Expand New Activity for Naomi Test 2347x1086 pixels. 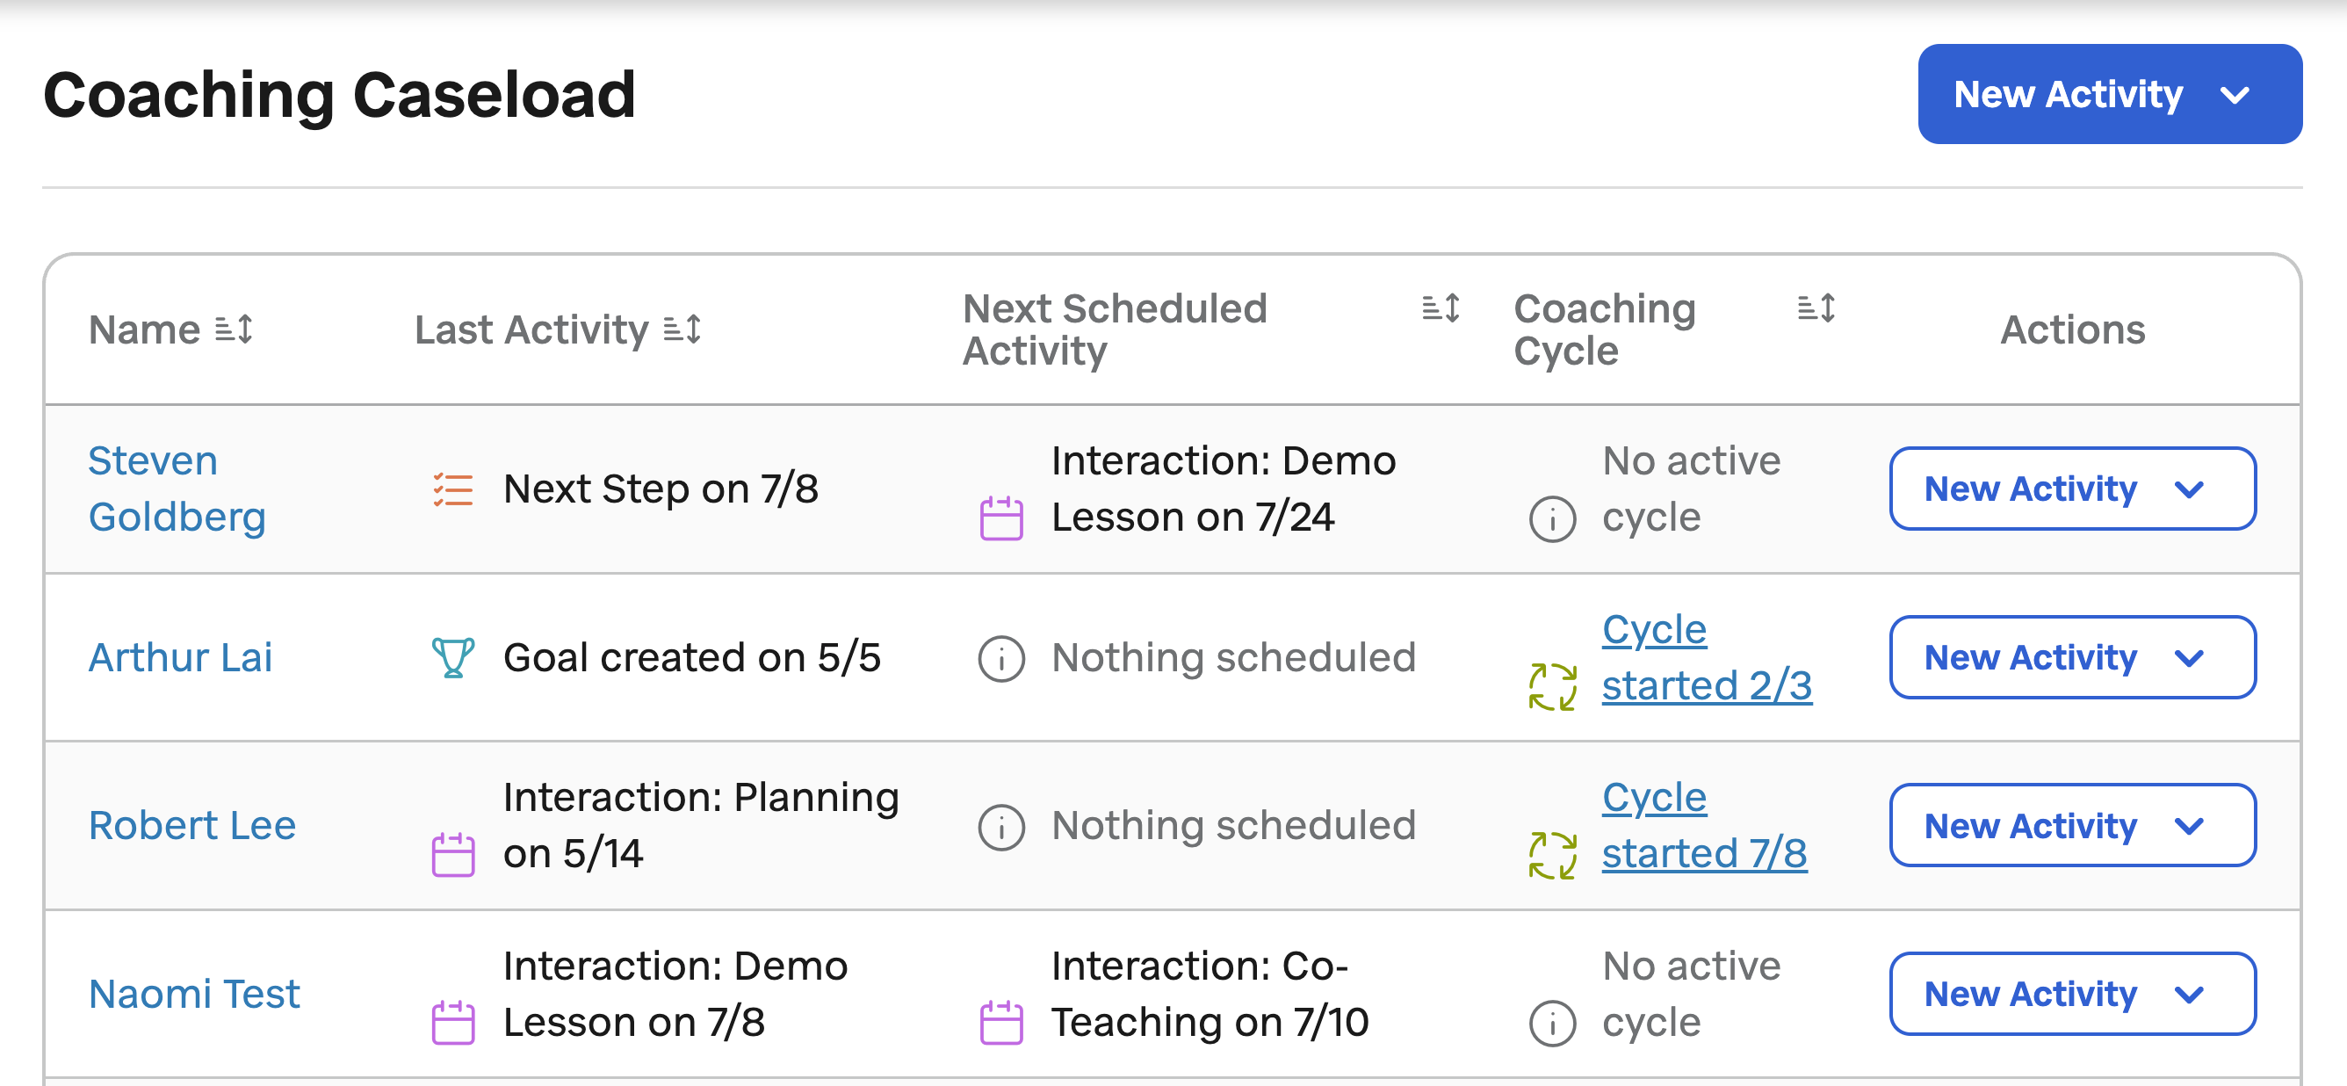(2072, 993)
